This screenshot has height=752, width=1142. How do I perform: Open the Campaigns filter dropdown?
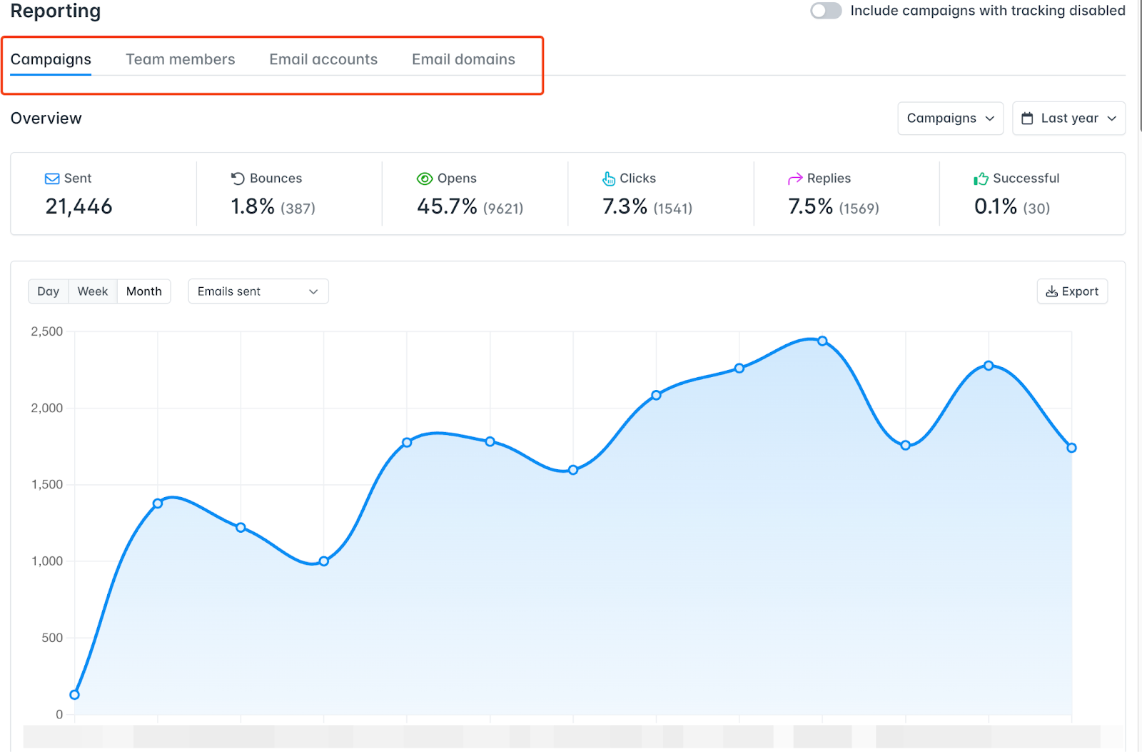(x=950, y=118)
